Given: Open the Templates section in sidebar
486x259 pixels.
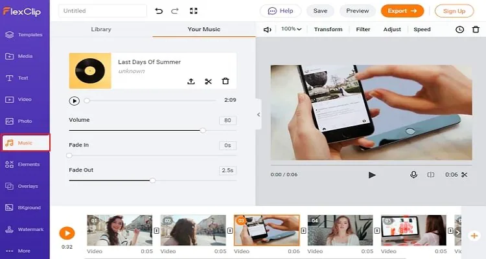Looking at the screenshot, I should tap(24, 35).
